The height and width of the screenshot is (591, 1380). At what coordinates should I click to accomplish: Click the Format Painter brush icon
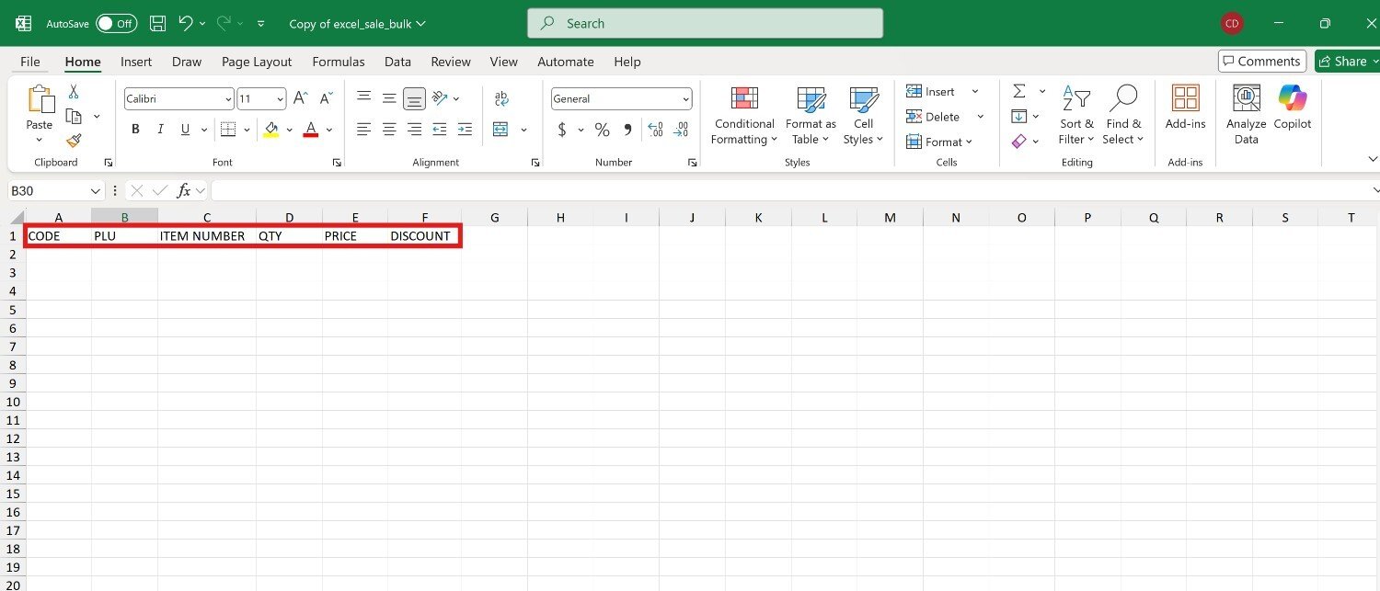click(x=74, y=141)
